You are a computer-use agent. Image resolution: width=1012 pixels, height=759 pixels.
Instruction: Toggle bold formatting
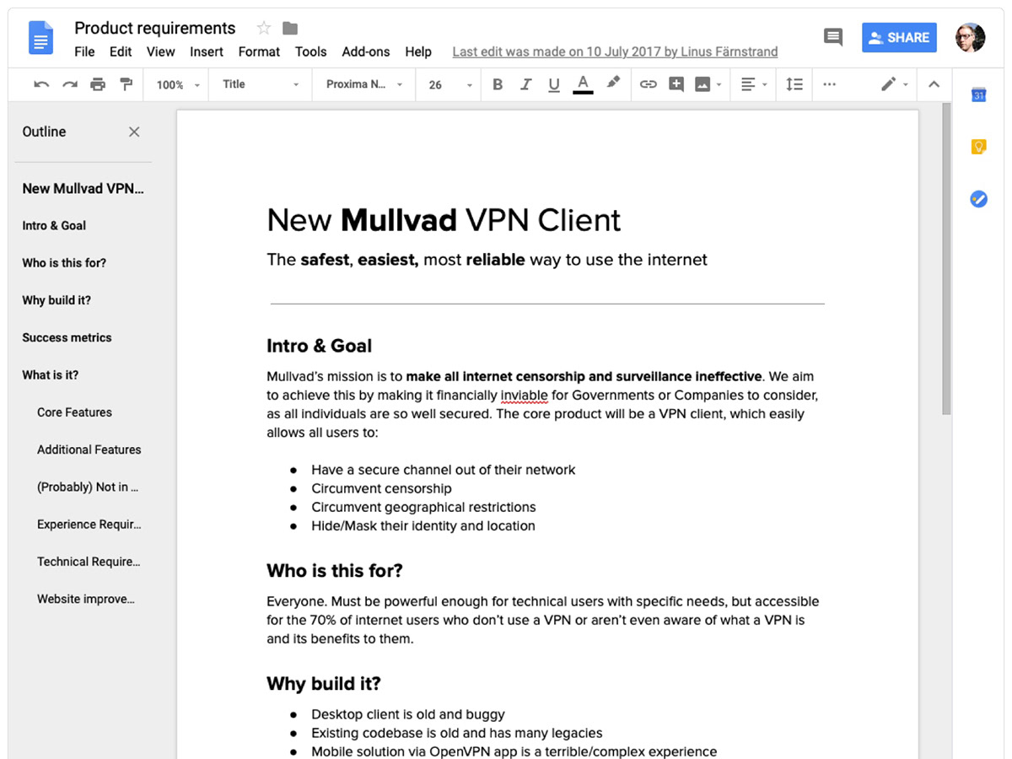click(498, 84)
